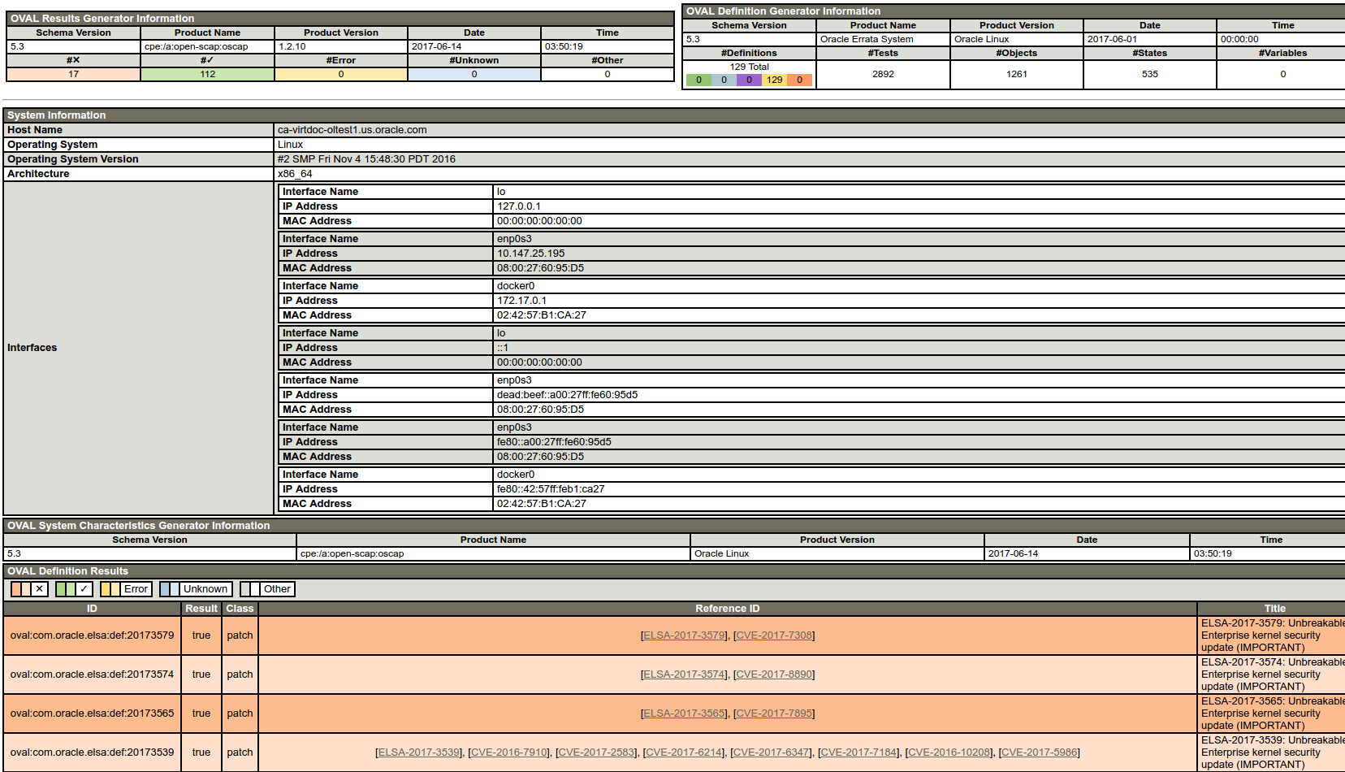
Task: Click the Unknown legend swatch
Action: (196, 589)
